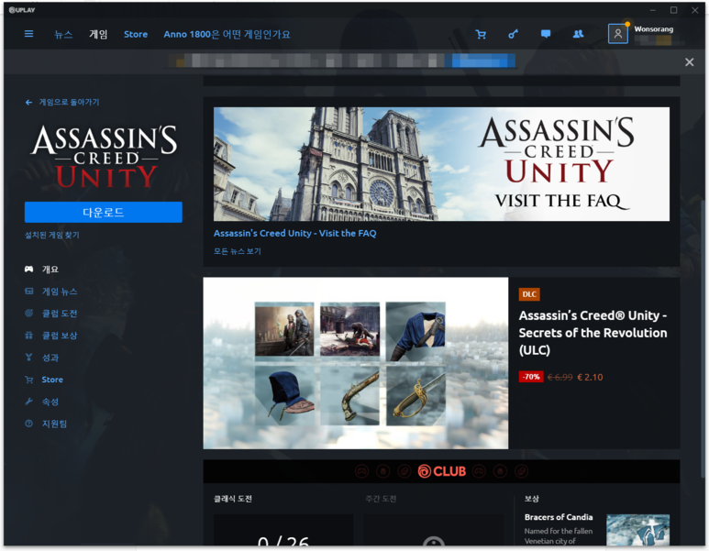Click the Ubisoft CLUB logo
This screenshot has width=709, height=551.
442,471
